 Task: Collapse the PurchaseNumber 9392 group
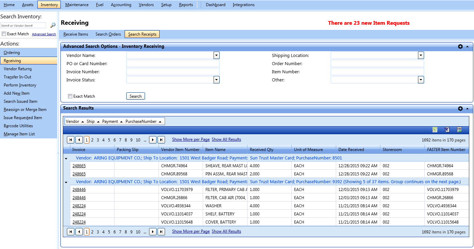(66, 182)
